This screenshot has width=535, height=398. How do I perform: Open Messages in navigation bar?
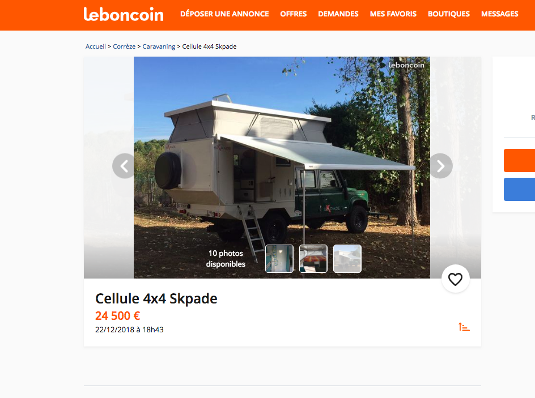pyautogui.click(x=499, y=14)
